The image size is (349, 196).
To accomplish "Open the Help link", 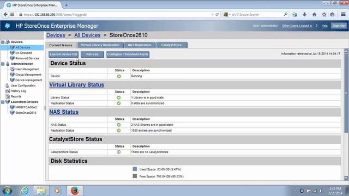I will [x=324, y=26].
